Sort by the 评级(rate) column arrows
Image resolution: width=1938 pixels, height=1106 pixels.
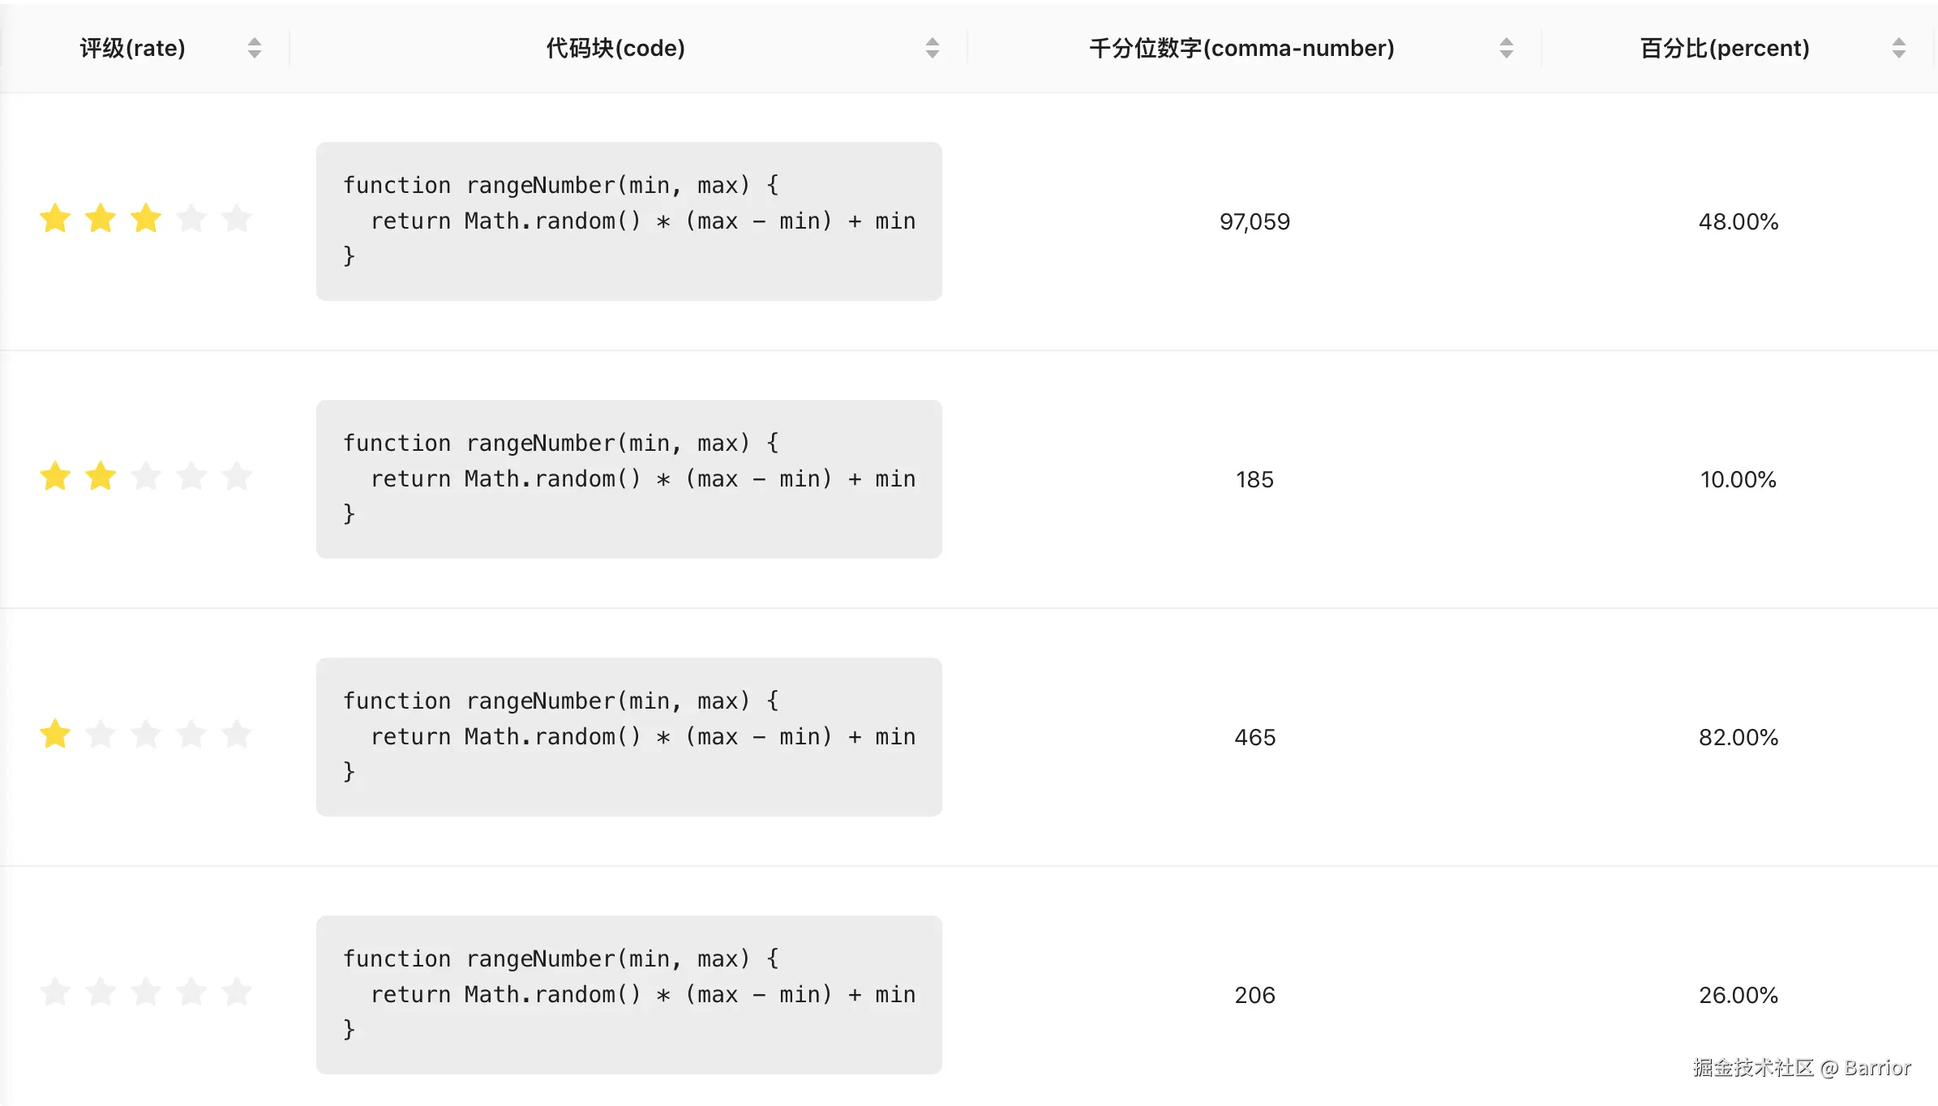255,48
